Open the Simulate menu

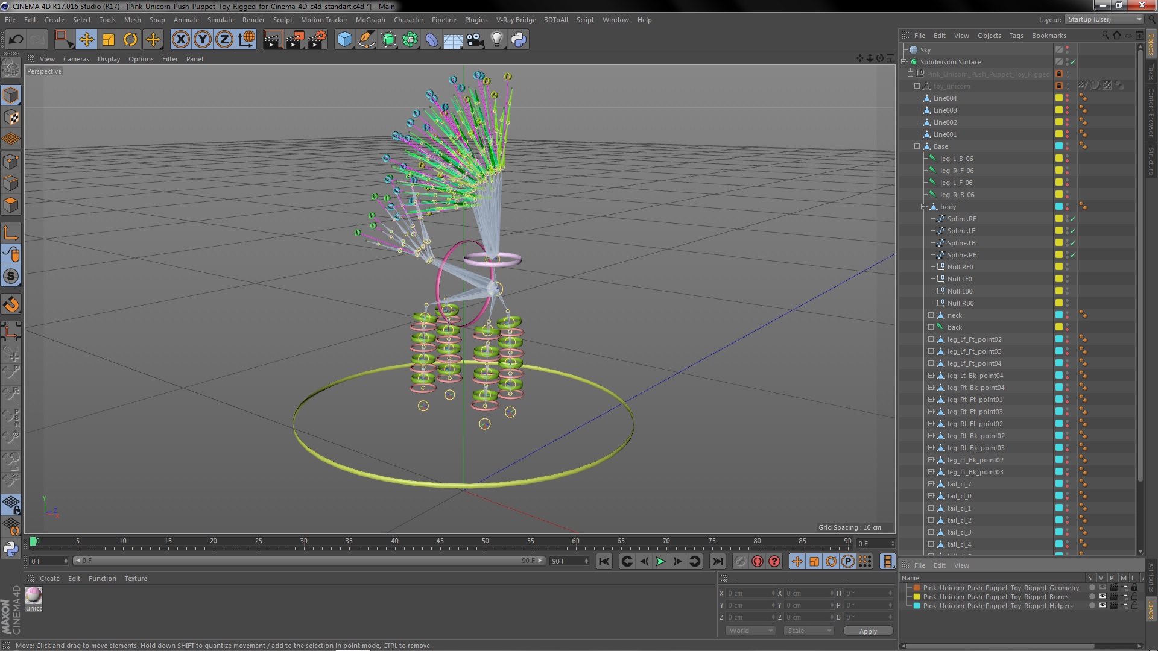220,20
